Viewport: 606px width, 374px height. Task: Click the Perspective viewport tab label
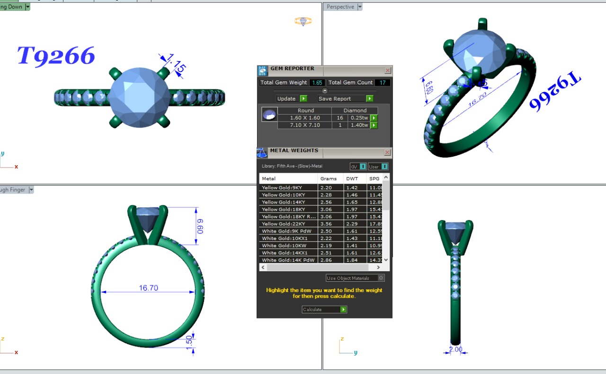[x=340, y=7]
